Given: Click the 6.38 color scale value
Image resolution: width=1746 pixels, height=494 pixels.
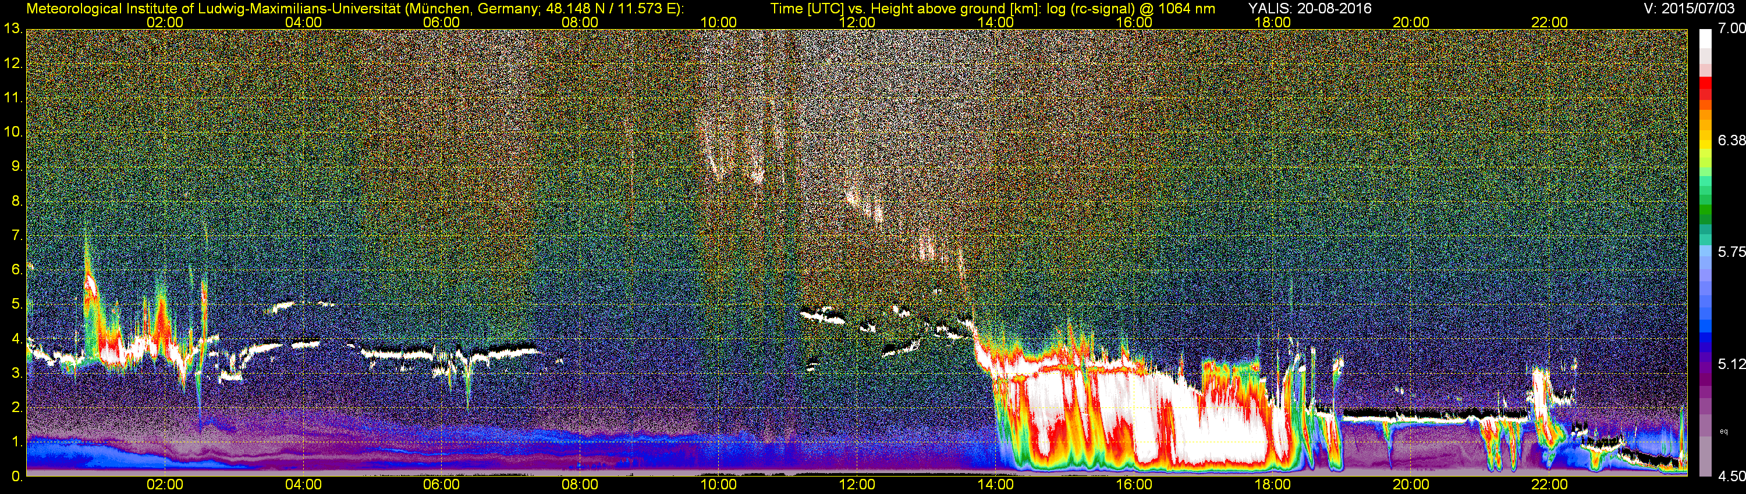Looking at the screenshot, I should (1732, 140).
